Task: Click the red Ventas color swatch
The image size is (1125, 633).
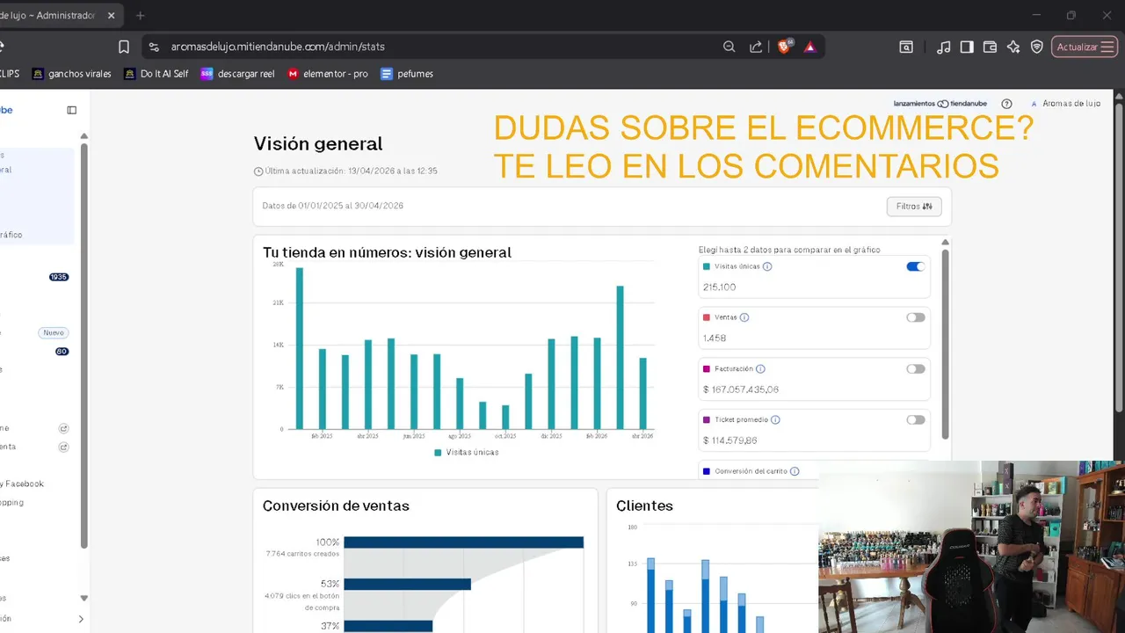Action: tap(707, 317)
